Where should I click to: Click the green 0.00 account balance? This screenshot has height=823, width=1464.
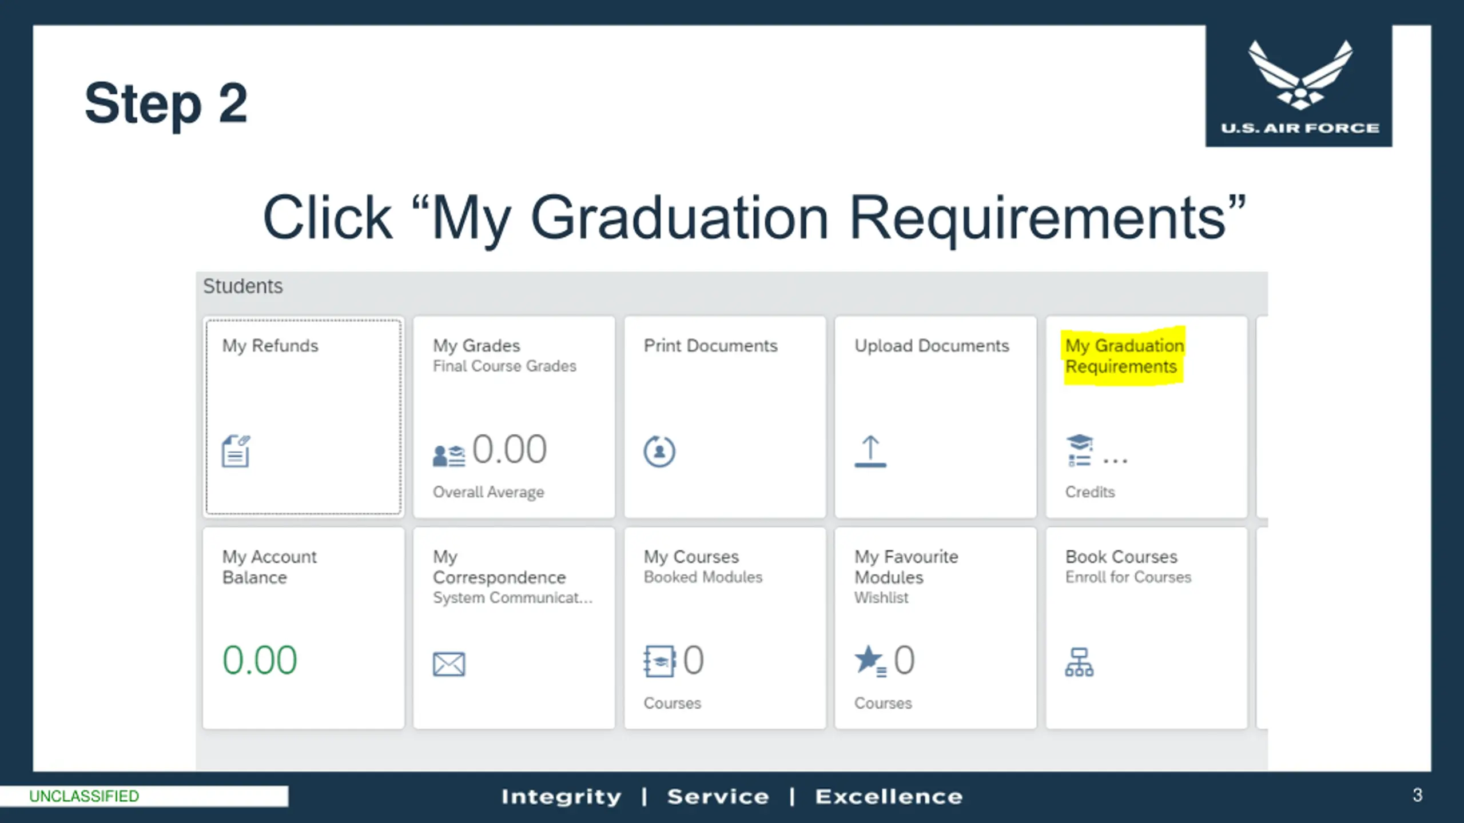260,661
